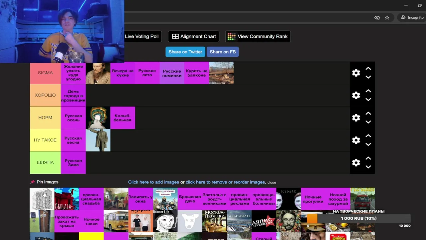Select the orange ХОРОШО tier label
This screenshot has width=426, height=240.
[45, 95]
